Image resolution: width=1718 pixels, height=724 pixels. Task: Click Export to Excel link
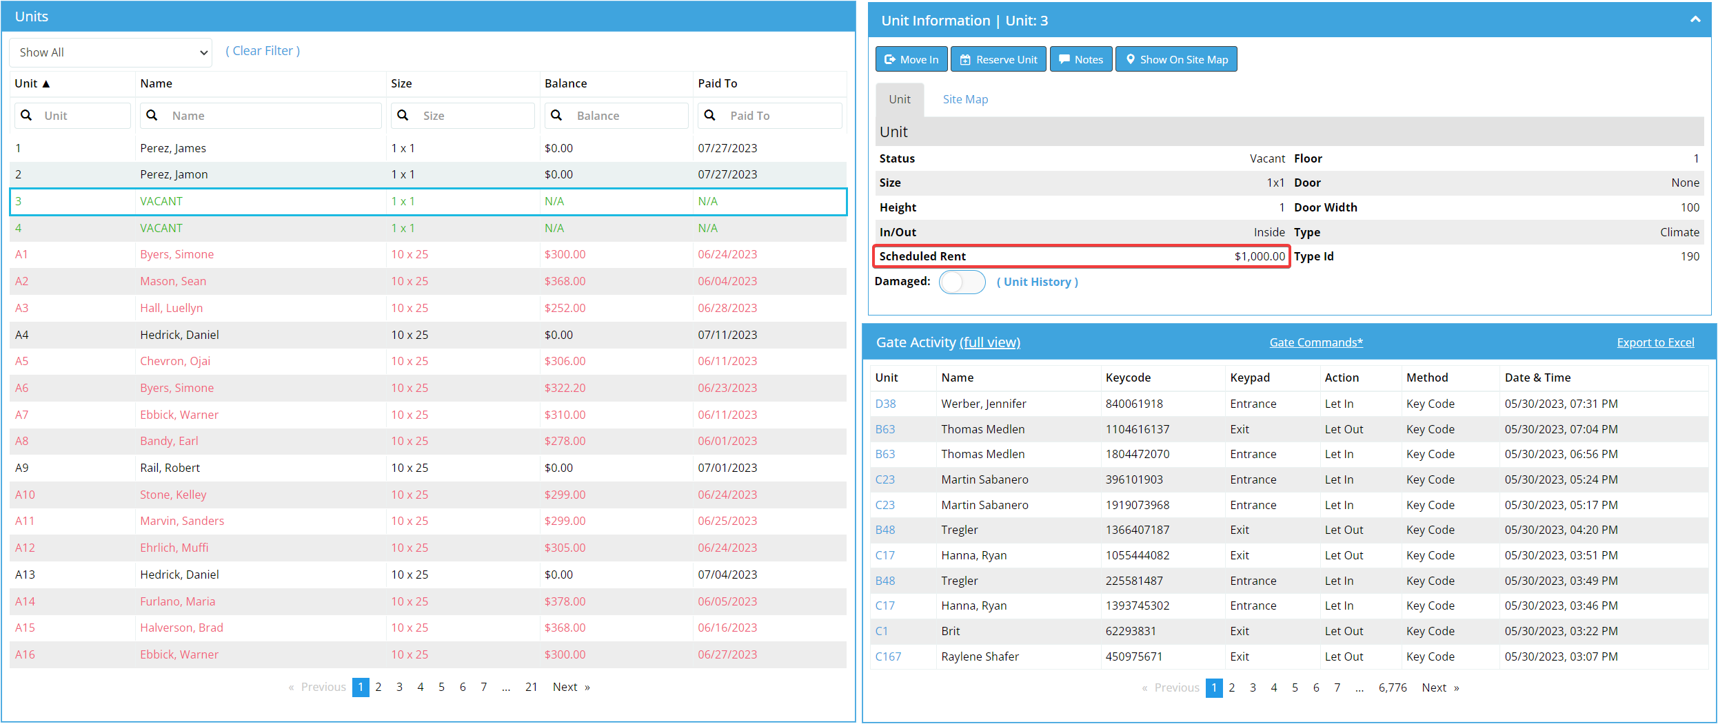(x=1655, y=342)
